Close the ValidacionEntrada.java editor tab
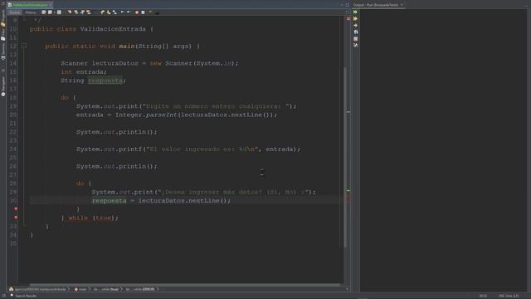The image size is (531, 299). click(x=51, y=5)
